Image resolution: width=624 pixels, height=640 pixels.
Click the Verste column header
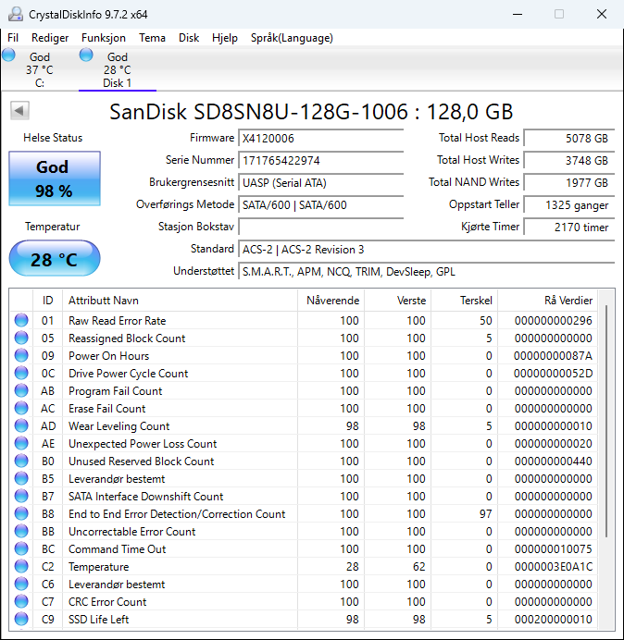pyautogui.click(x=397, y=301)
